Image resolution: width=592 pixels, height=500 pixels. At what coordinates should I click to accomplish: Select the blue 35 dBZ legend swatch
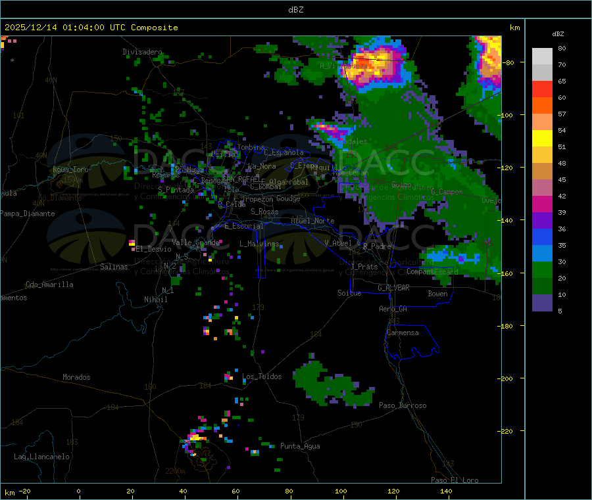pyautogui.click(x=542, y=237)
